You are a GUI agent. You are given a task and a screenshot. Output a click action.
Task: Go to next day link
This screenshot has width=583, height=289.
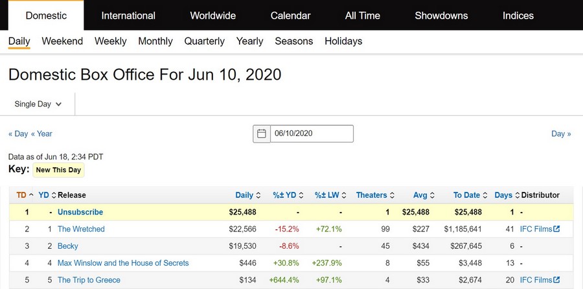(x=561, y=133)
